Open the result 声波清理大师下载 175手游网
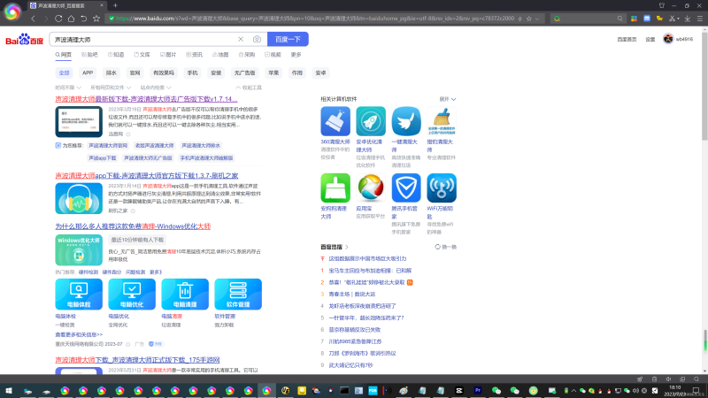708x398 pixels. click(137, 360)
